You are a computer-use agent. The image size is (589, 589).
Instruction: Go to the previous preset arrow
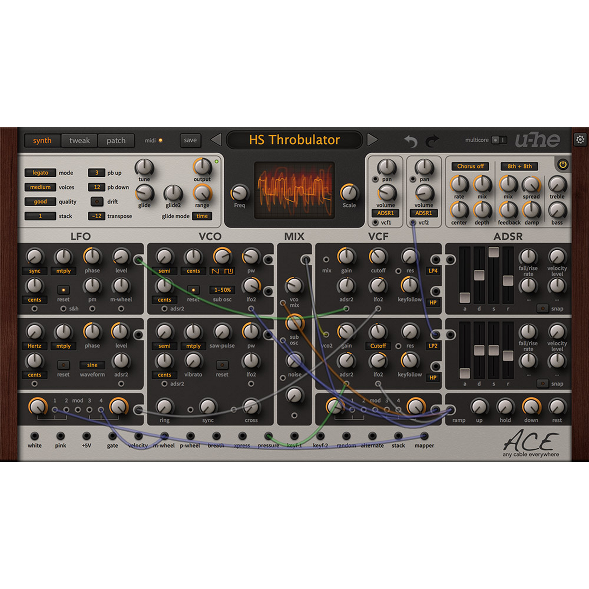(216, 140)
